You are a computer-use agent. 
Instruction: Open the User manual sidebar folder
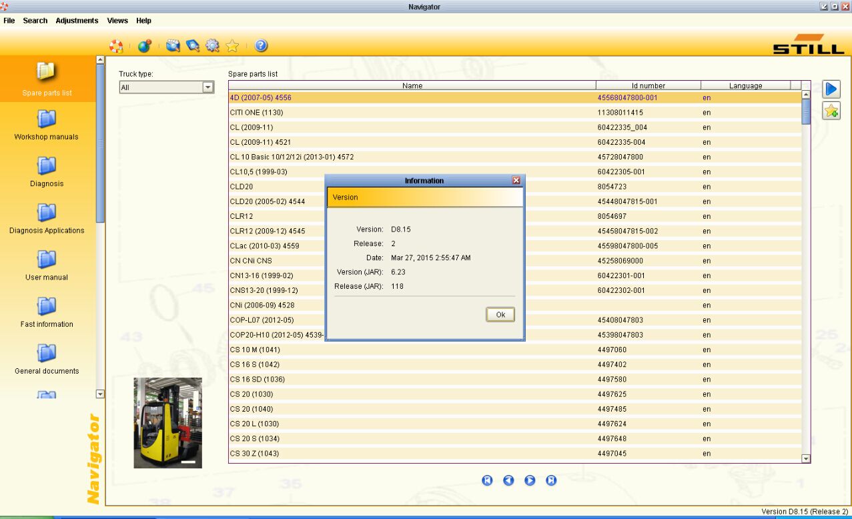point(47,266)
